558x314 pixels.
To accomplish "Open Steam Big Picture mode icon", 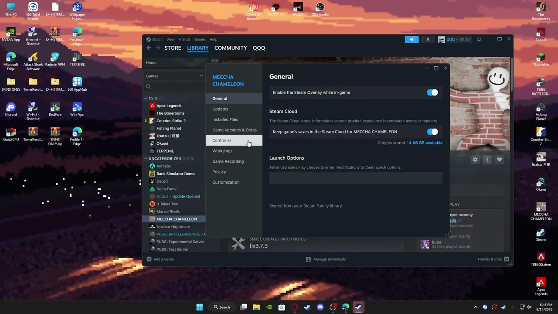I will tap(479, 39).
